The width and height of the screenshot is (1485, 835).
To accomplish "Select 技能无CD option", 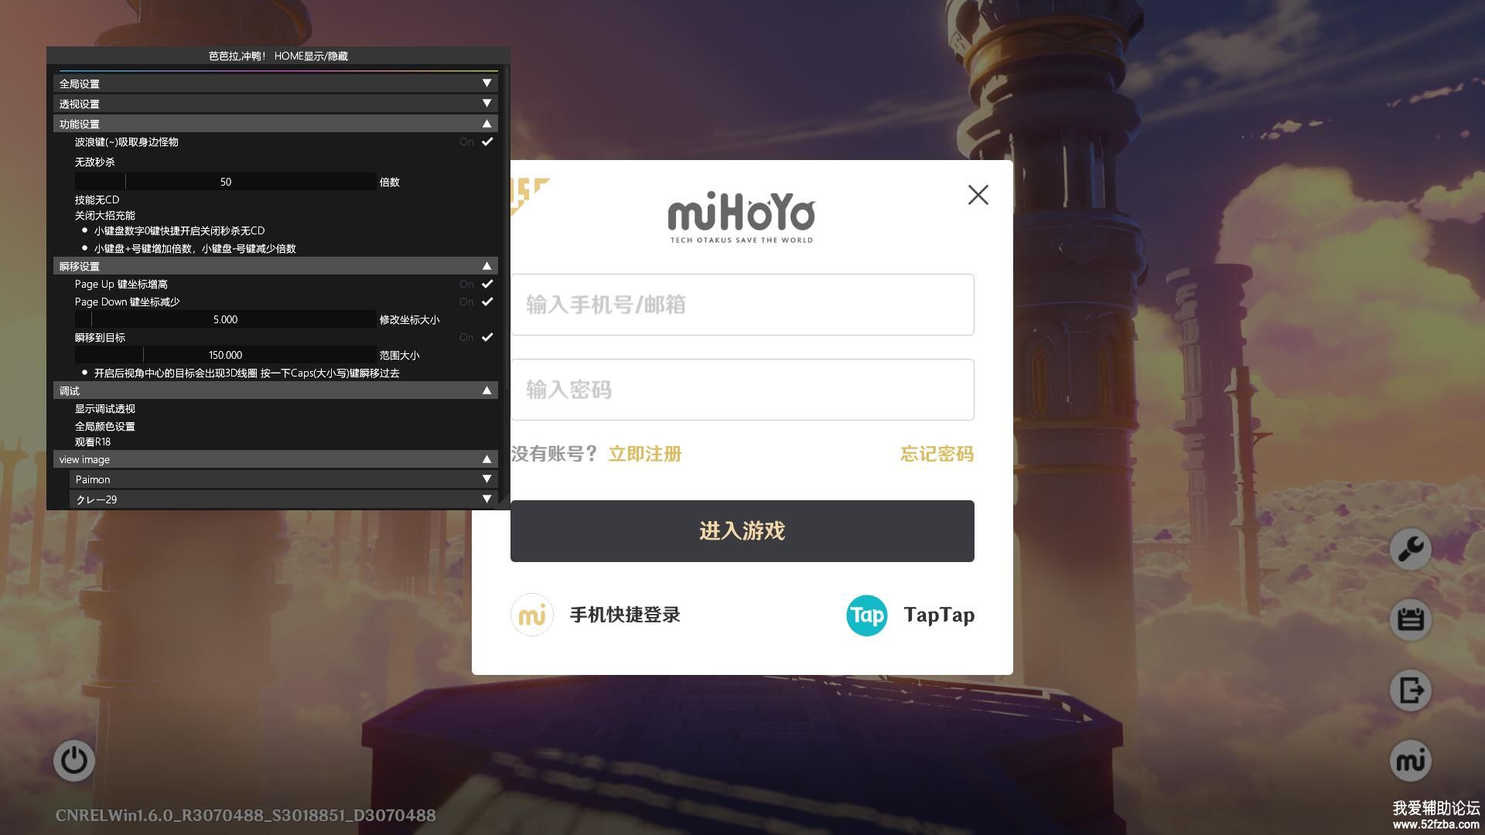I will point(97,199).
